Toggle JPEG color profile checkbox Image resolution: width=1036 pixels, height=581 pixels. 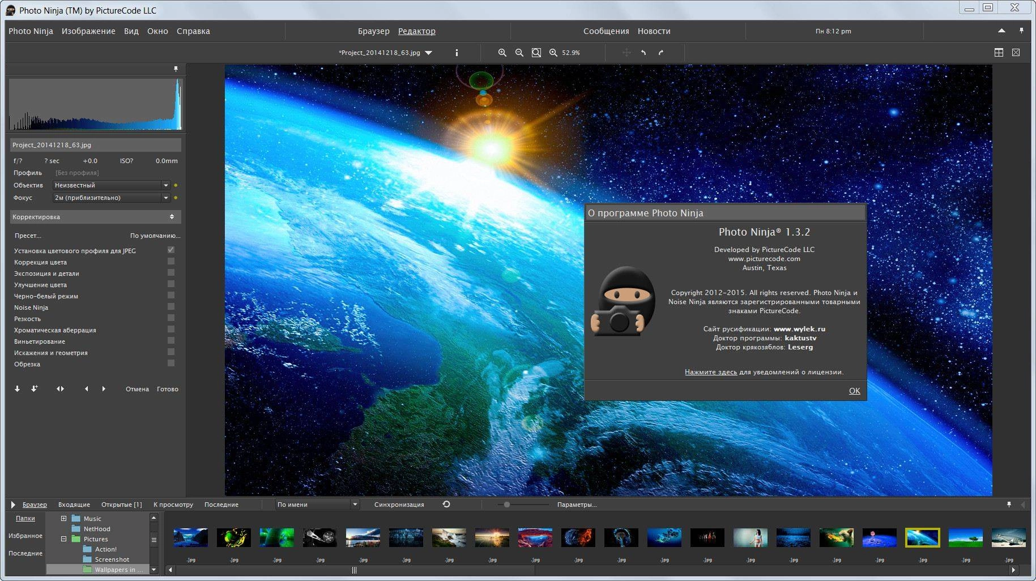coord(171,250)
